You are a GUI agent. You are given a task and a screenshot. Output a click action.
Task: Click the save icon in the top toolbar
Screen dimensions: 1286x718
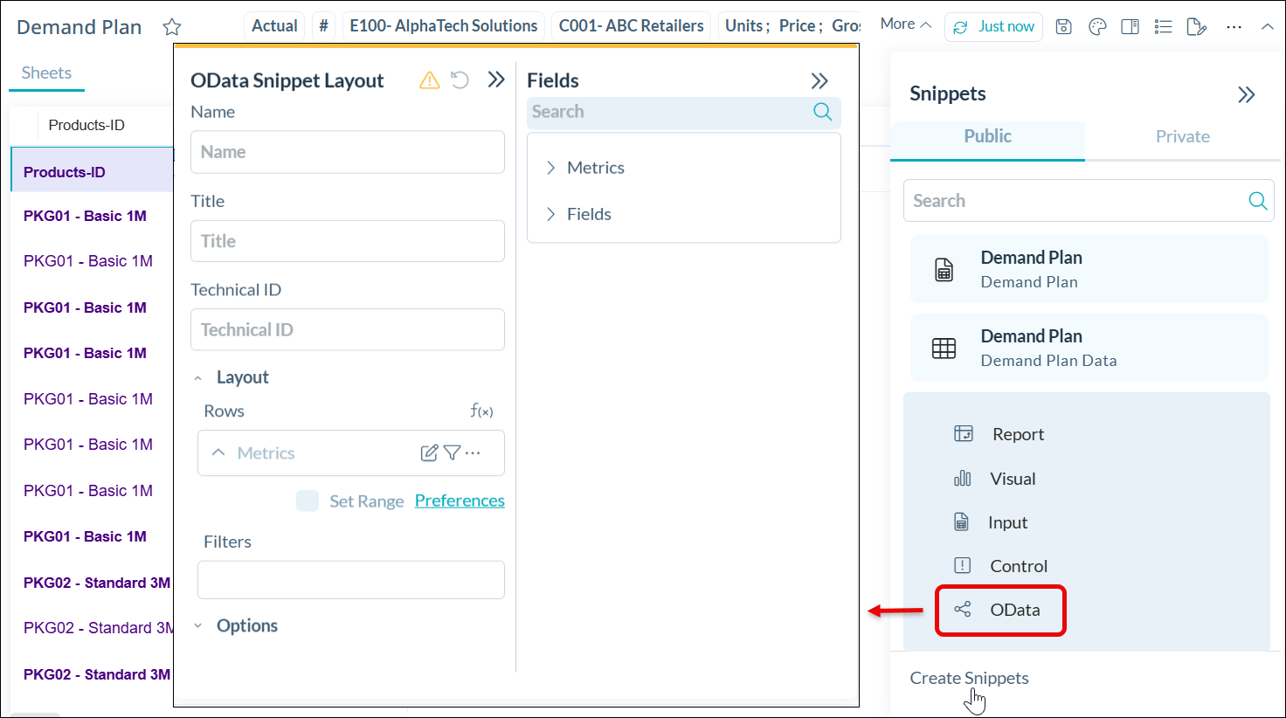click(x=1063, y=26)
